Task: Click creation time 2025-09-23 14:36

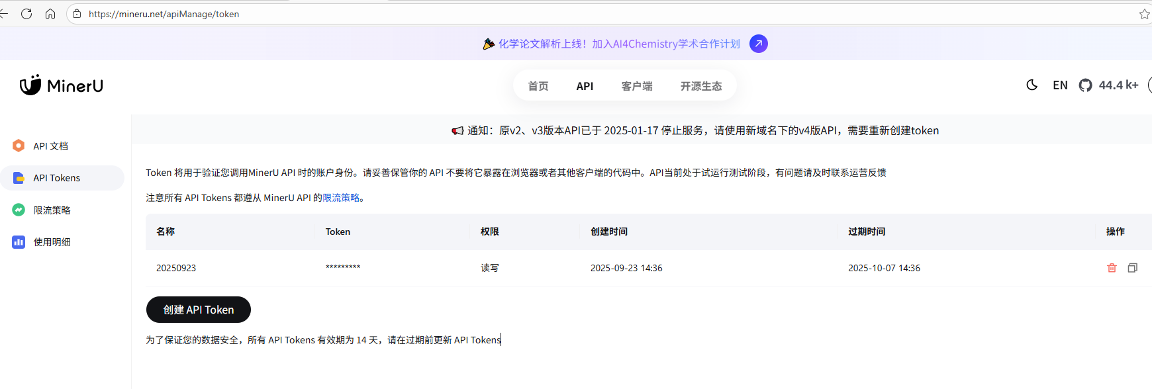Action: pyautogui.click(x=626, y=268)
